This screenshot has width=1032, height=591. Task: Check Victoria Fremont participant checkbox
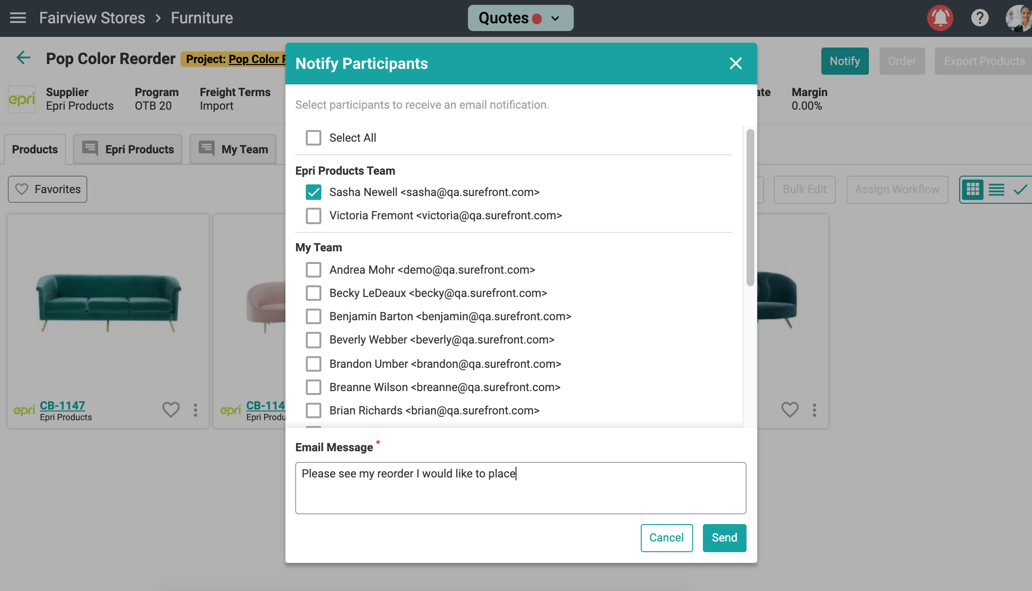[x=314, y=215]
